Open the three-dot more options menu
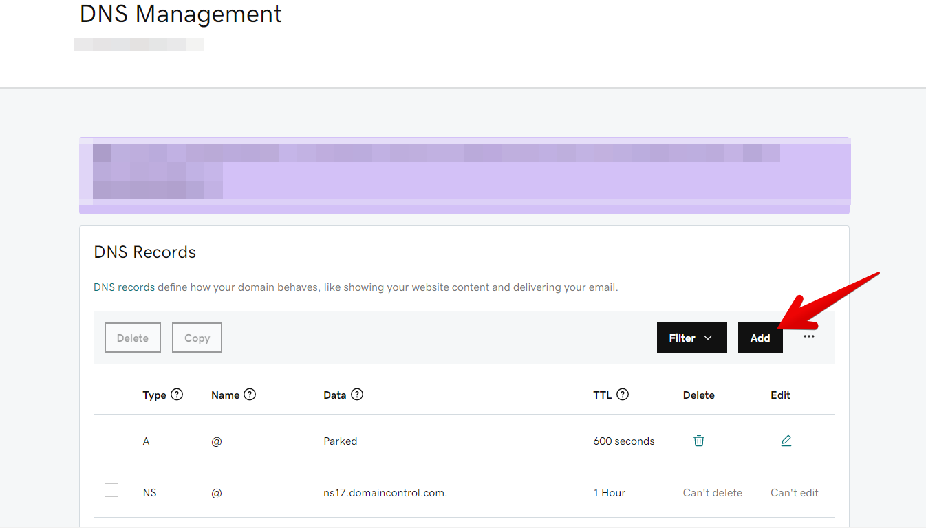Screen dimensions: 926x528 (808, 337)
